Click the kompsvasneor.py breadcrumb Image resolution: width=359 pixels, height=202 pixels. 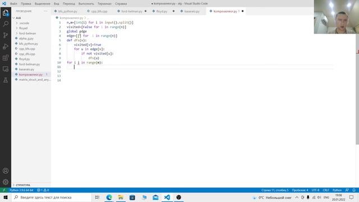tap(71, 17)
